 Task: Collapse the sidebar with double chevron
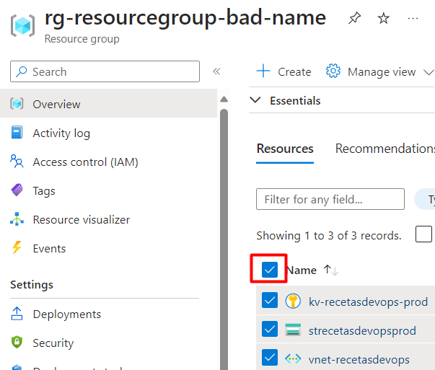click(x=216, y=71)
